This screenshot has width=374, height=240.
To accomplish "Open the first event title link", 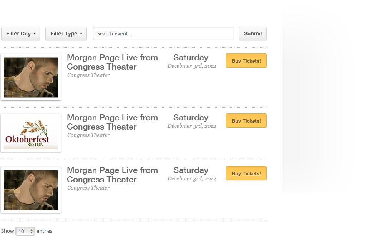I will [x=112, y=62].
